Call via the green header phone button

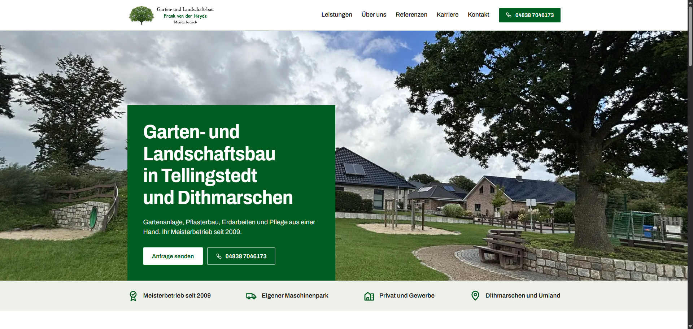[530, 15]
